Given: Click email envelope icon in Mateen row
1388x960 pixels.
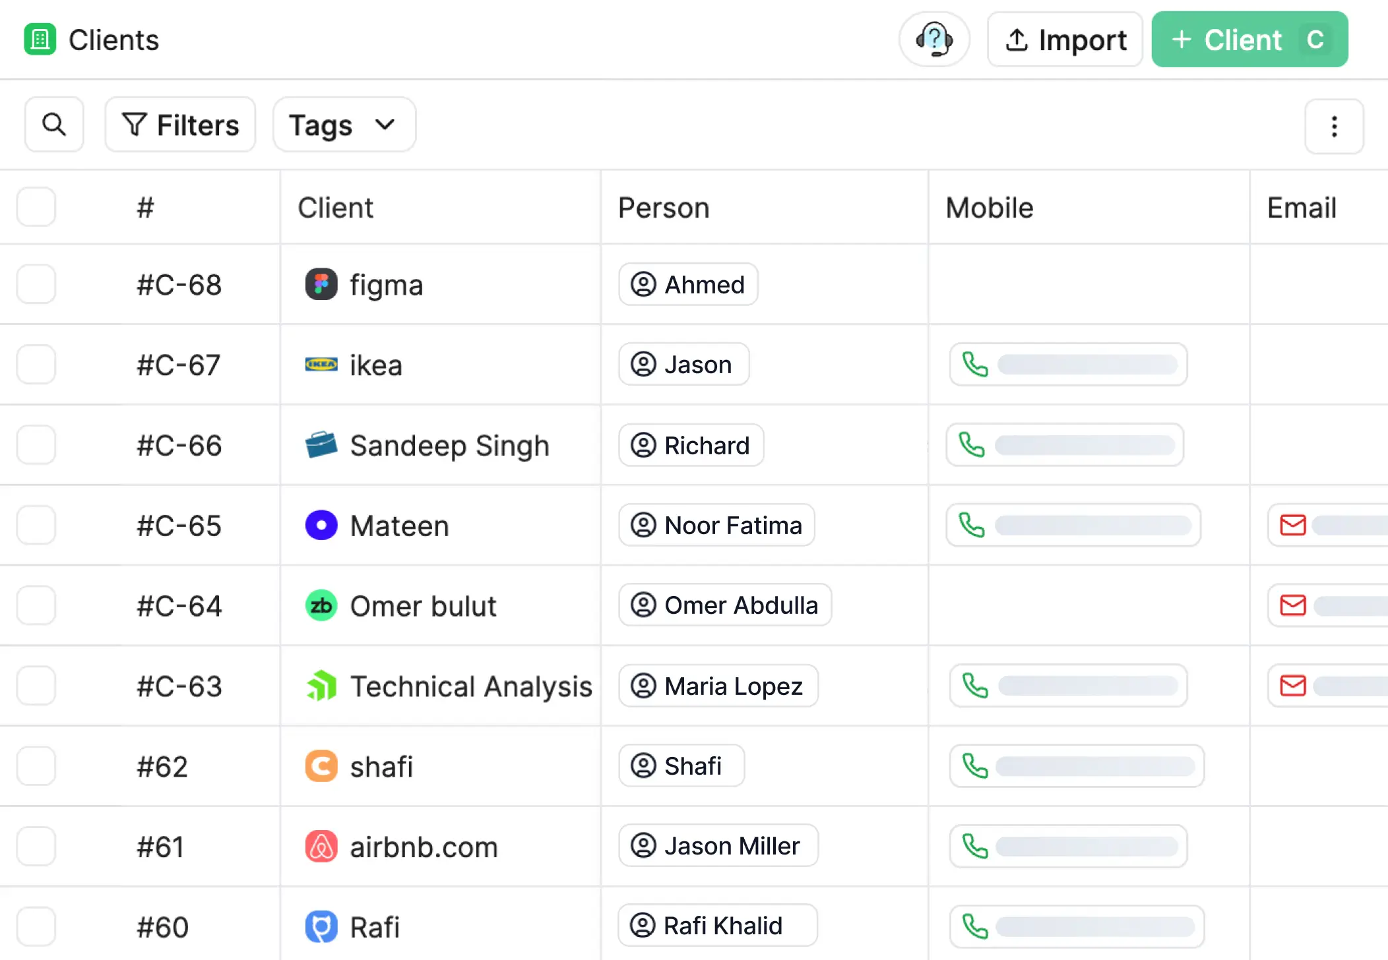Looking at the screenshot, I should (1292, 525).
